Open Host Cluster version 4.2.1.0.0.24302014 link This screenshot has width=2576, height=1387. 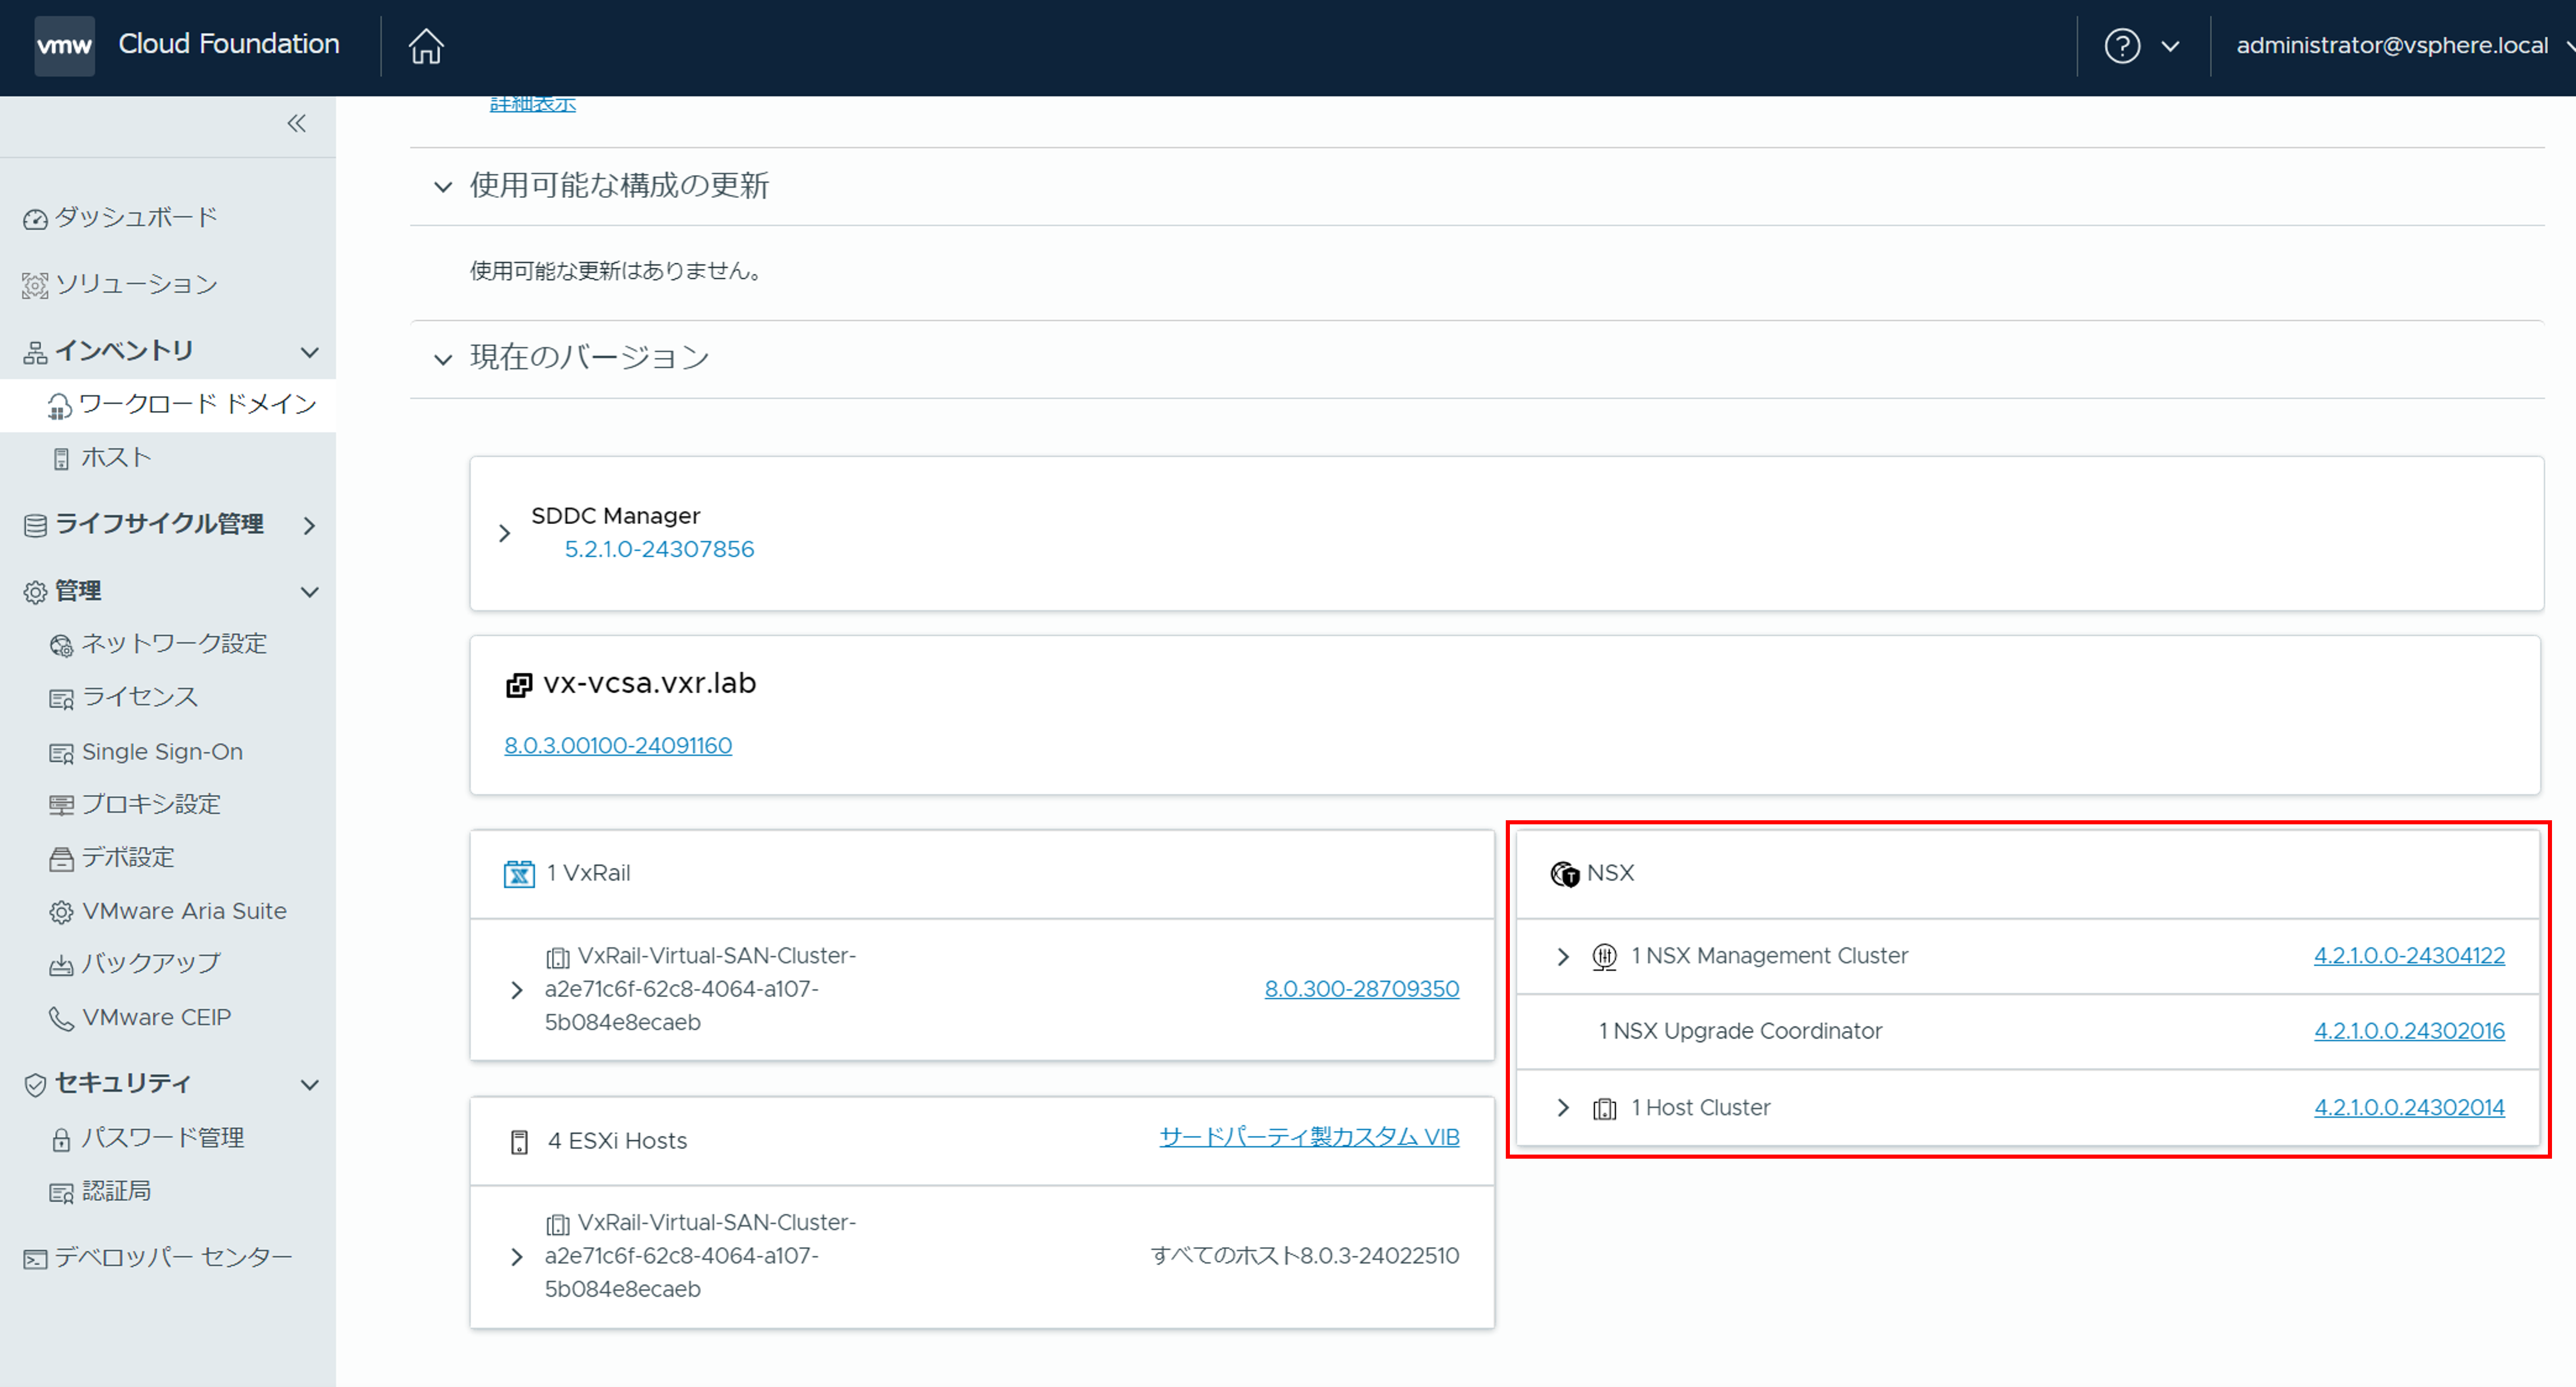tap(2409, 1107)
